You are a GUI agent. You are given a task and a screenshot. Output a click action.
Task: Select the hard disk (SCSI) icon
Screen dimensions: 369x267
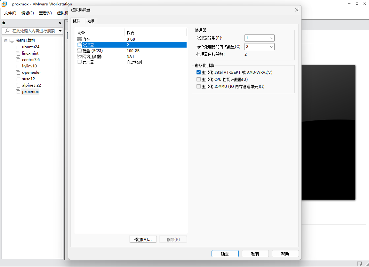pos(79,51)
